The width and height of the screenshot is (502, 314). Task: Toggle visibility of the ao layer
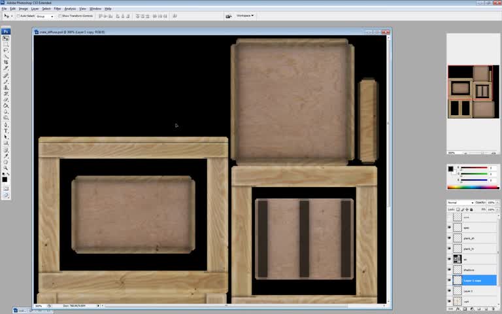(x=449, y=259)
